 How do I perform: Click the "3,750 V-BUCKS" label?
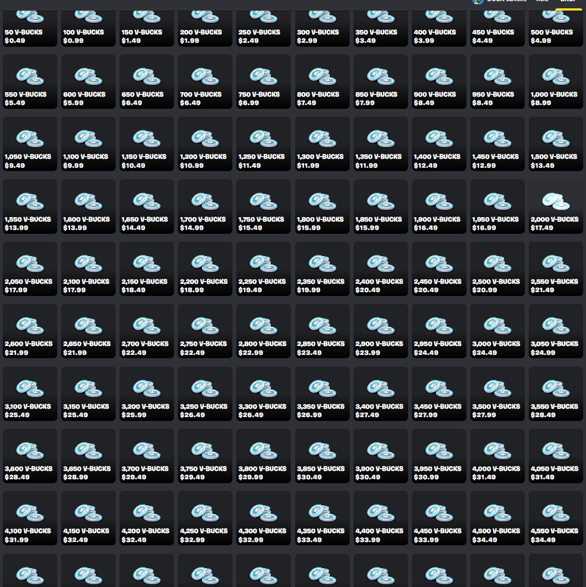pyautogui.click(x=203, y=469)
